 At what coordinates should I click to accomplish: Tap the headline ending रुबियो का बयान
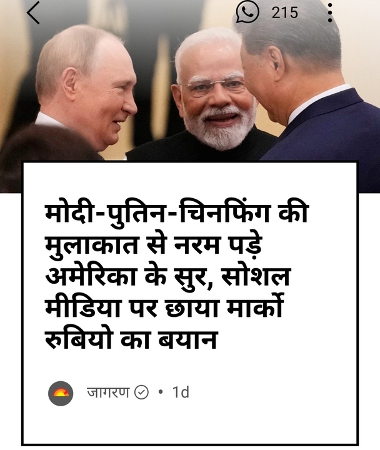(131, 339)
